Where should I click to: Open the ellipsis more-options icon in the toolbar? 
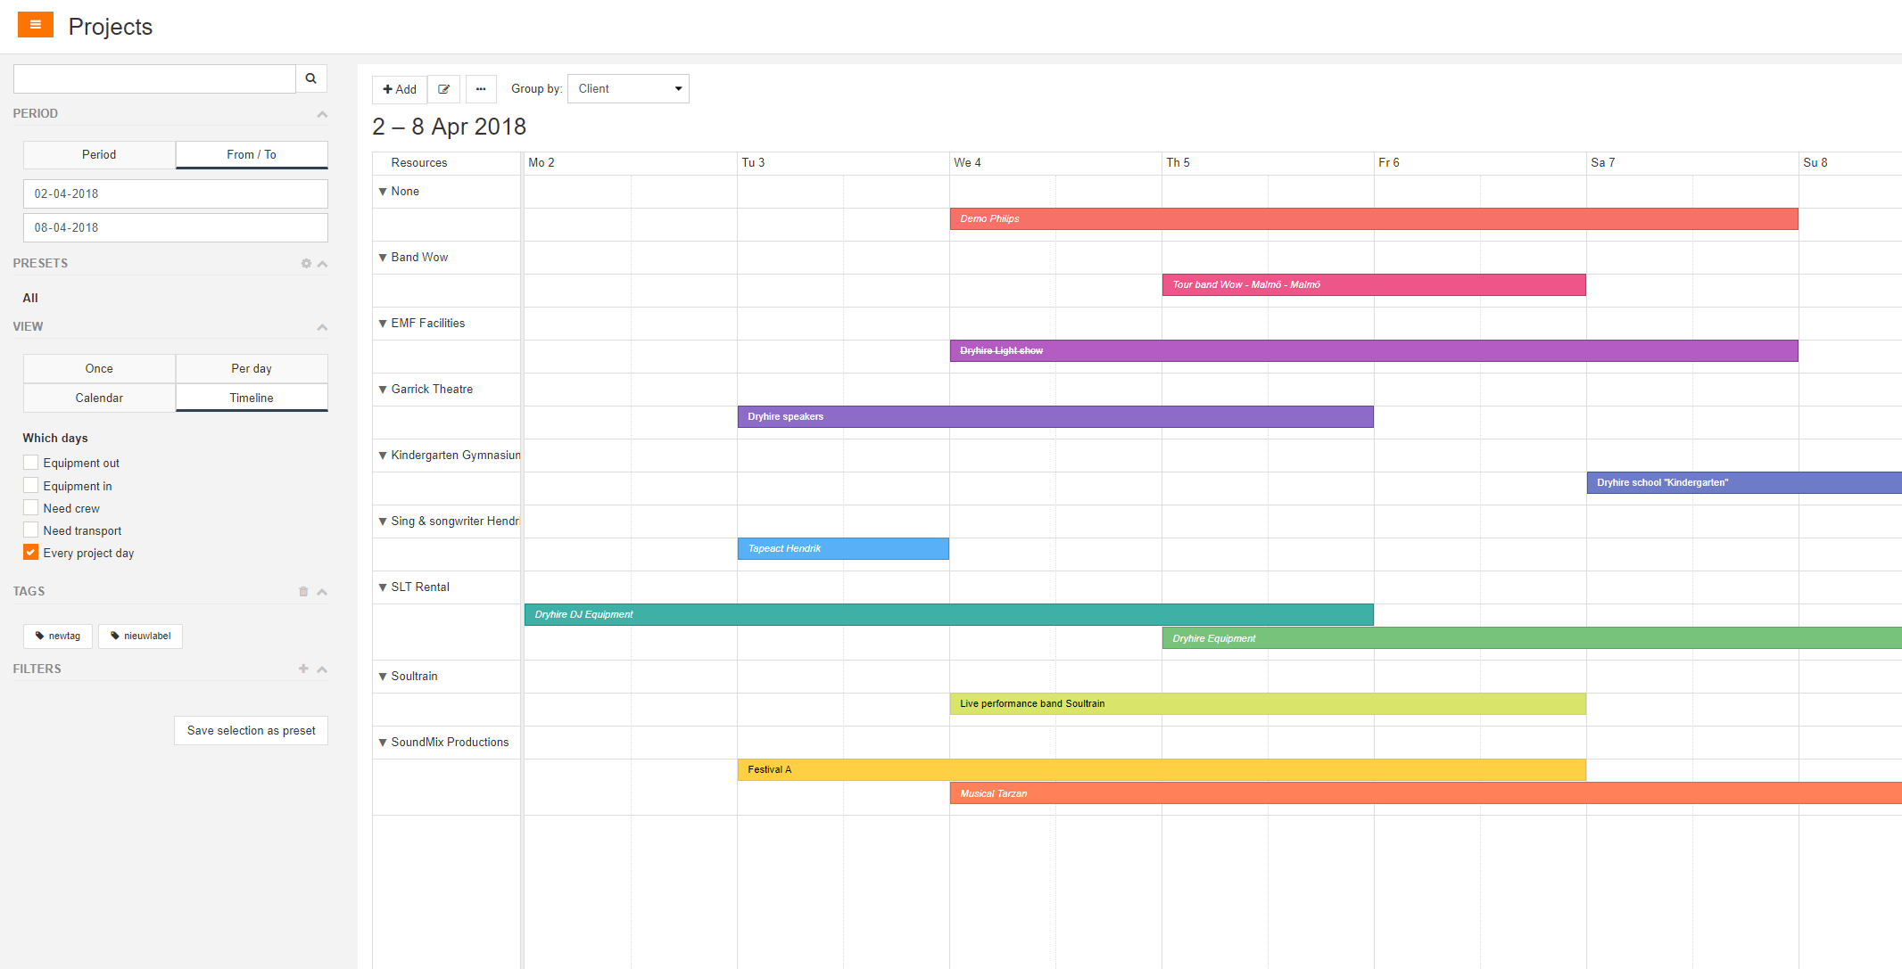coord(481,89)
